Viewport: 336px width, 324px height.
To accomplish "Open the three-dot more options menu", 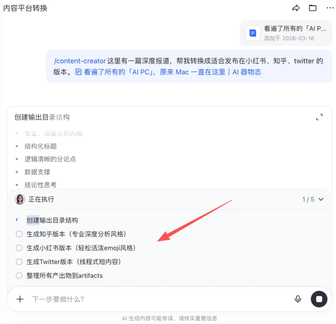I will (330, 8).
